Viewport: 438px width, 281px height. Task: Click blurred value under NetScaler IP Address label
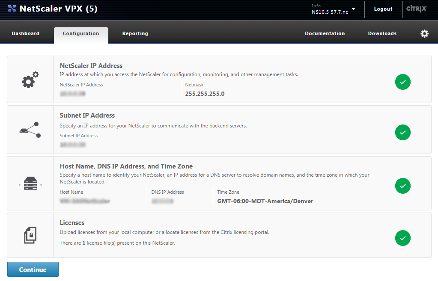73,94
